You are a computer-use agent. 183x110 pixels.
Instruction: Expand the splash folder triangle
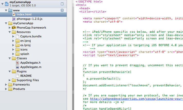pos(13,54)
